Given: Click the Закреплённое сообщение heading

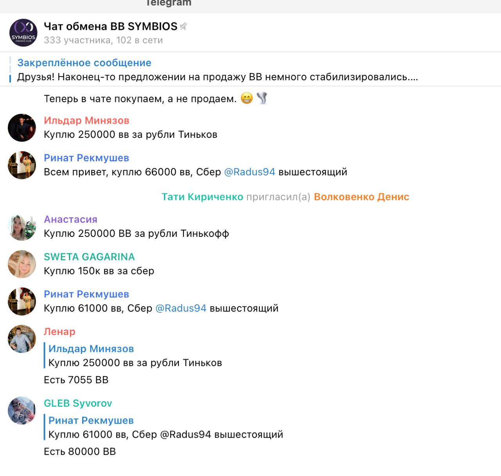Looking at the screenshot, I should click(x=84, y=63).
